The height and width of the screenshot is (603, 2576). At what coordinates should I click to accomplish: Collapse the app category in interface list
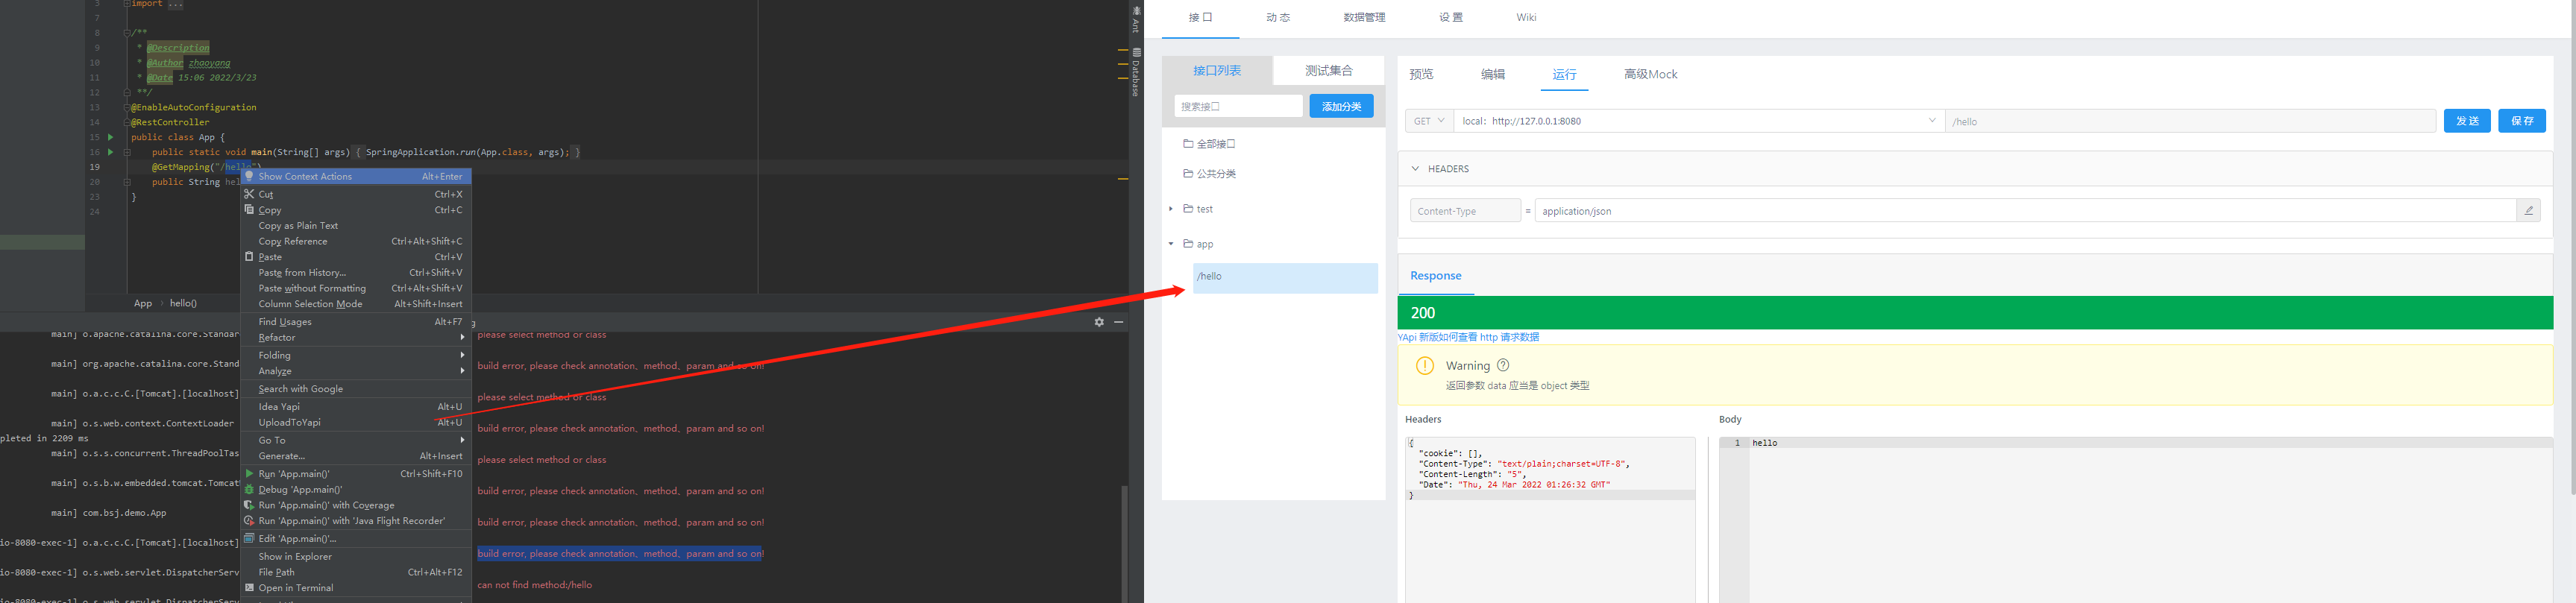pos(1171,244)
